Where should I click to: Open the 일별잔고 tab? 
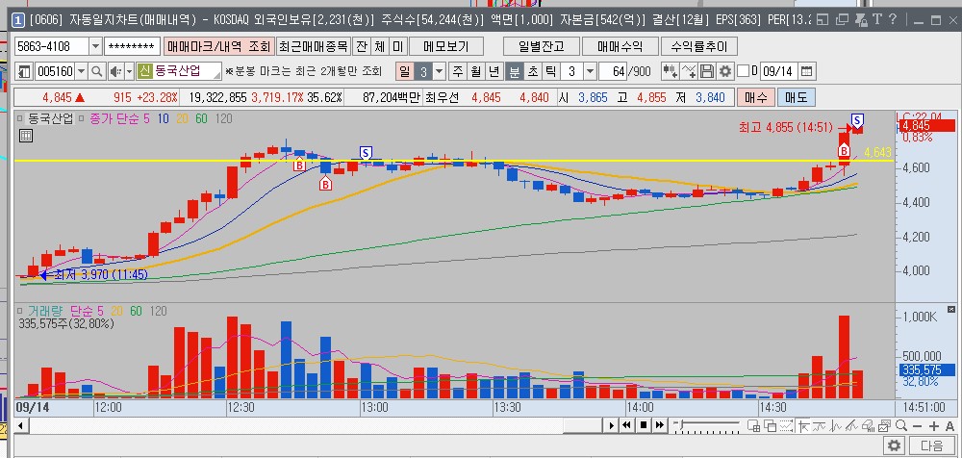tap(541, 46)
